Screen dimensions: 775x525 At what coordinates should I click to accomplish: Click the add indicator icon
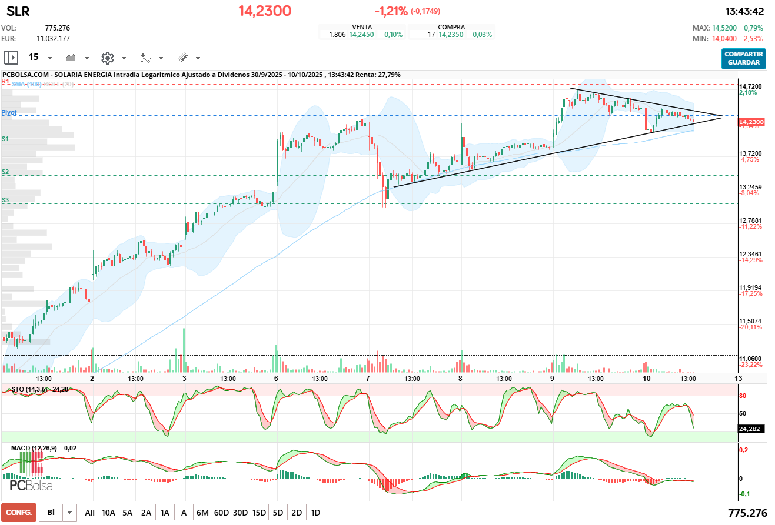(x=145, y=58)
